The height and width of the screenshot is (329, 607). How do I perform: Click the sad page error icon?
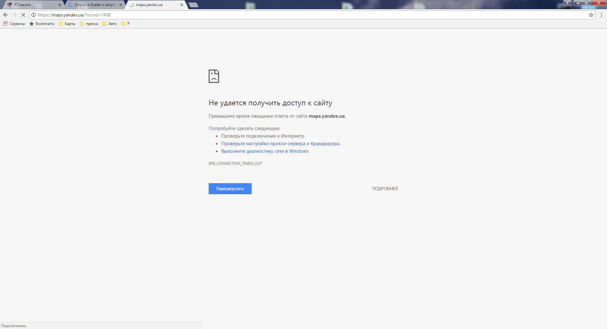[214, 76]
